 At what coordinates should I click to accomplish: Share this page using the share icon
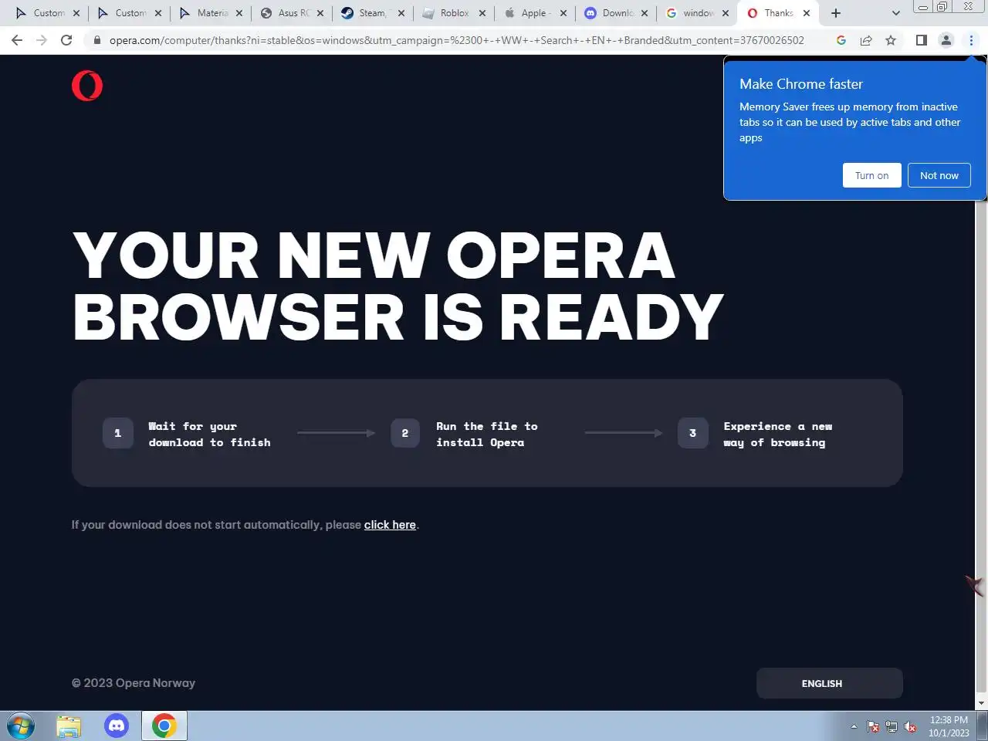point(866,40)
